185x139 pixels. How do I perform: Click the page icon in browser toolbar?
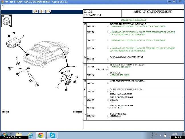pos(3,7)
